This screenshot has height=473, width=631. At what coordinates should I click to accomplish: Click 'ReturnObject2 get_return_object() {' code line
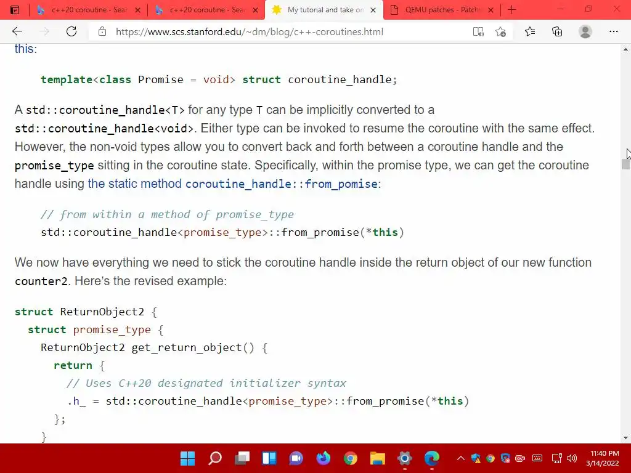coord(154,347)
